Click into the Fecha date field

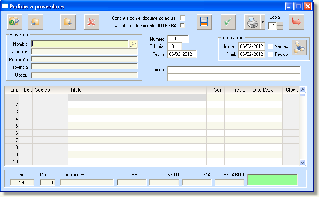tap(182, 54)
